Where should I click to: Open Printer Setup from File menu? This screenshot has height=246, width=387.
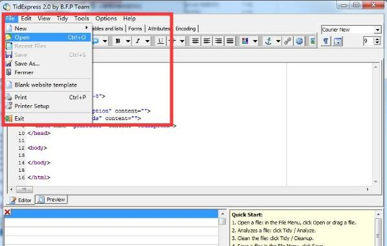click(x=48, y=106)
